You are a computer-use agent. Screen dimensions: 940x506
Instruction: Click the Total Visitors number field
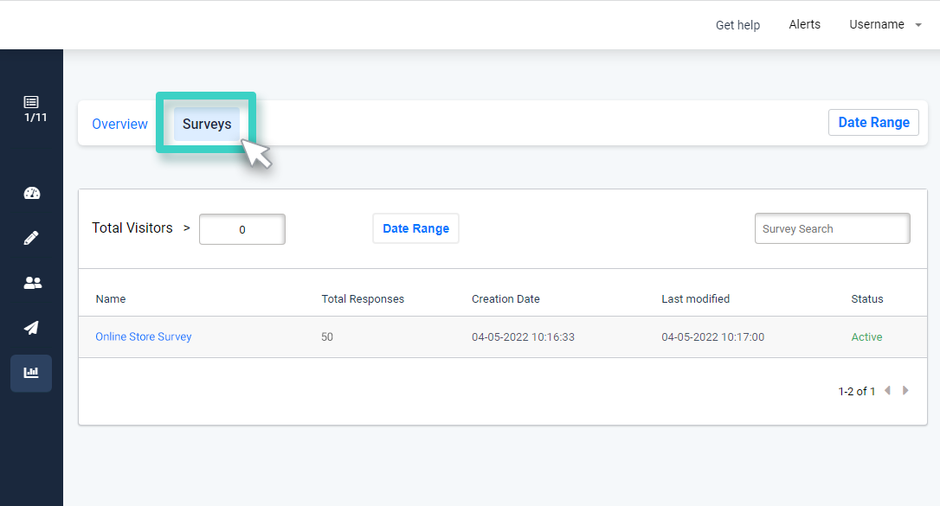point(242,228)
